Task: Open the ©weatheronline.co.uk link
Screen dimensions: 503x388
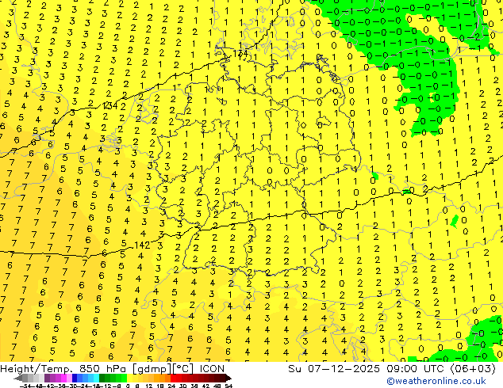Action: coord(436,381)
